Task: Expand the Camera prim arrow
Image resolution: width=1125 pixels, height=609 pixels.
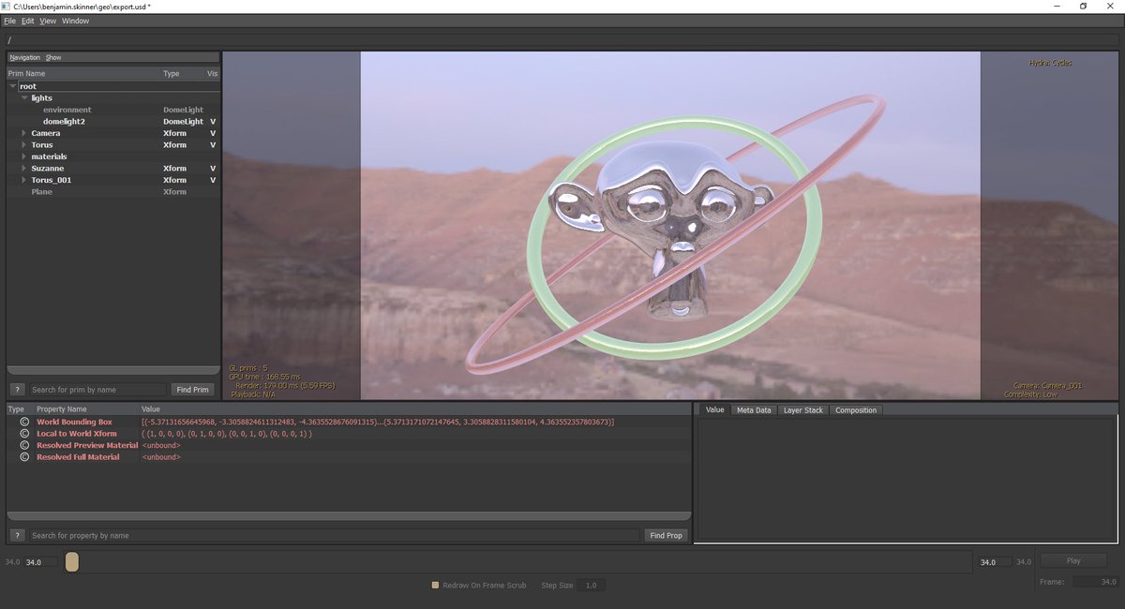Action: click(23, 133)
